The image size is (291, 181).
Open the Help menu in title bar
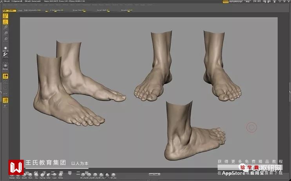[248, 2]
